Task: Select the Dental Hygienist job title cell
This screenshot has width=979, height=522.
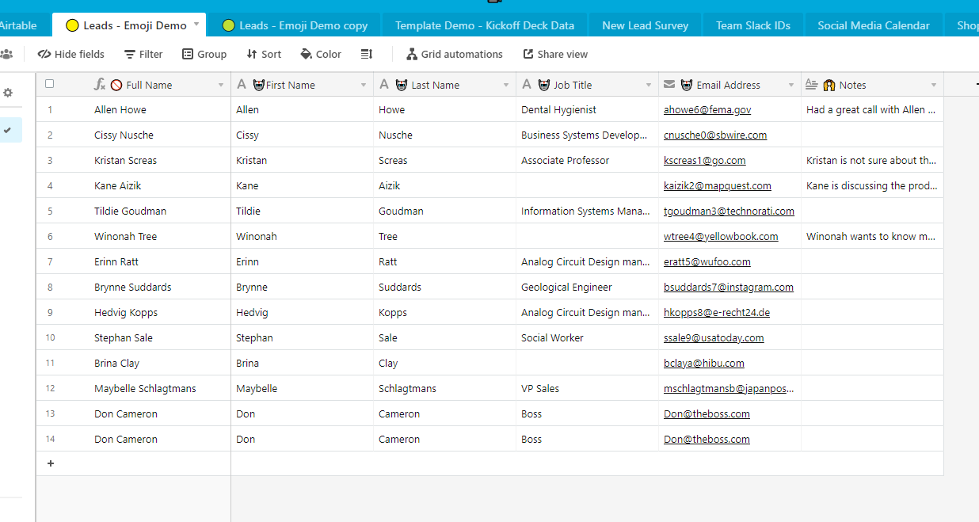Action: click(x=587, y=110)
